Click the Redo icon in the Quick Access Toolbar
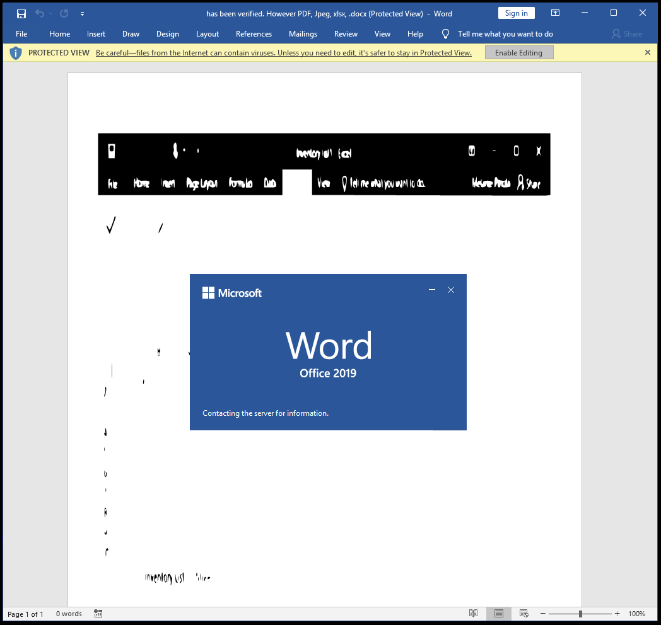The height and width of the screenshot is (625, 661). point(64,14)
